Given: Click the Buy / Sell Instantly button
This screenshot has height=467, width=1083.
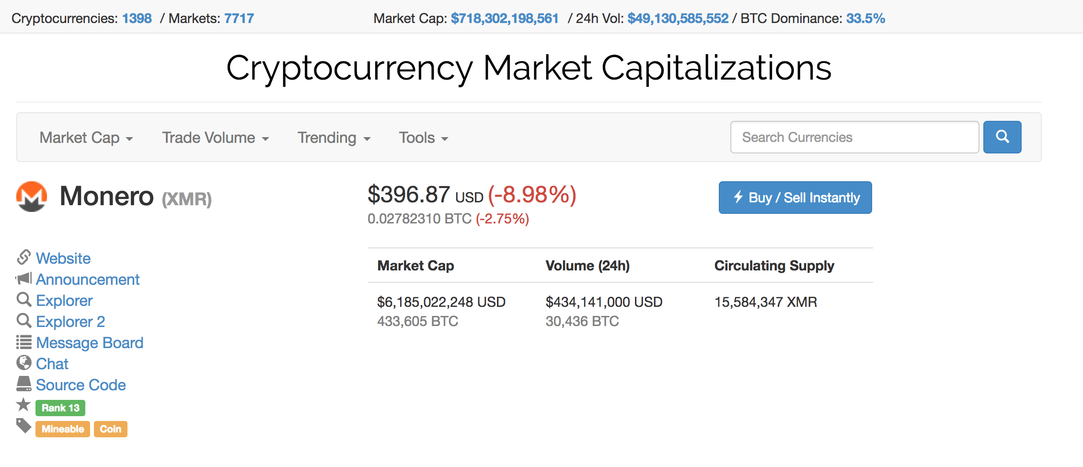Looking at the screenshot, I should point(795,198).
